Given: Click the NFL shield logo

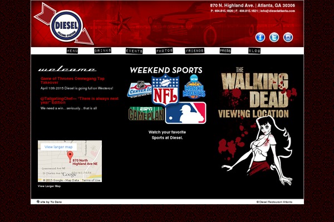Looking at the screenshot, I should 165,90.
